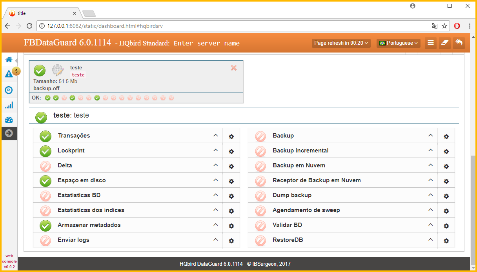Collapse the Enviar logs panel chevron
This screenshot has width=477, height=272.
click(215, 239)
